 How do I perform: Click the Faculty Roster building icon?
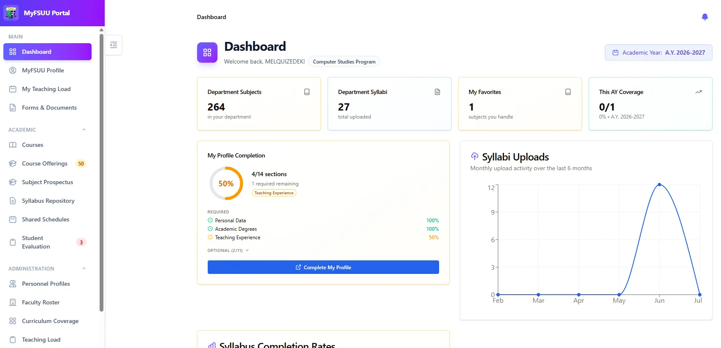pos(13,302)
